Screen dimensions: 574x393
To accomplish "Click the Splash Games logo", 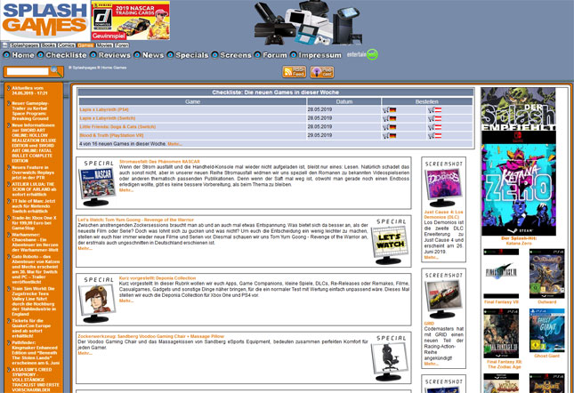I will (45, 20).
